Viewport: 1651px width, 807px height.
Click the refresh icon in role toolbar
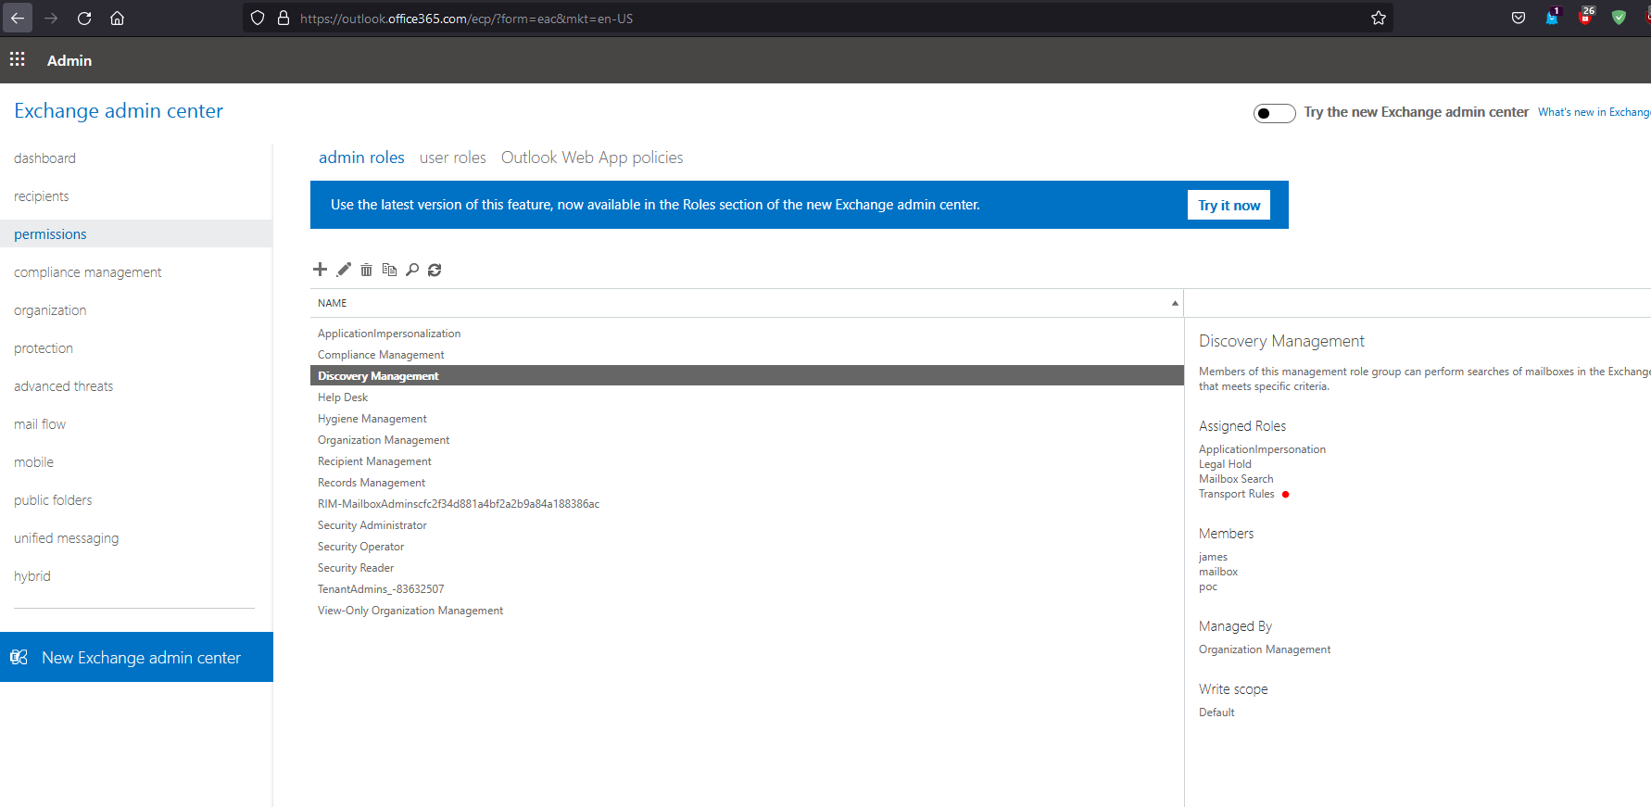tap(435, 270)
